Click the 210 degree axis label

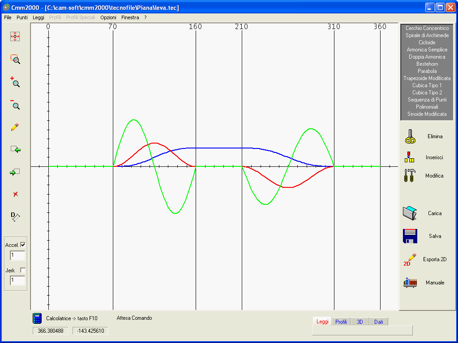coord(242,27)
